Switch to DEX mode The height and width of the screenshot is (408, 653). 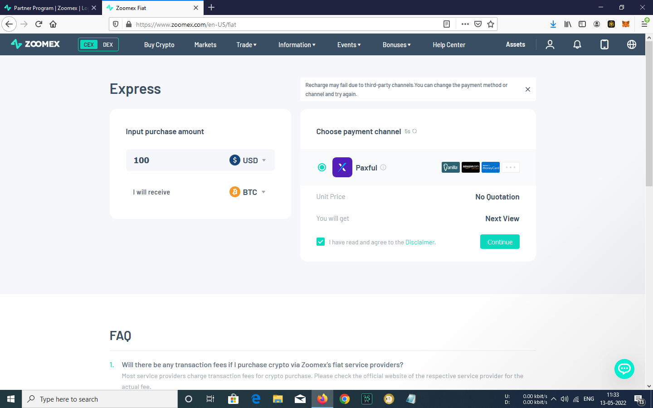tap(108, 44)
